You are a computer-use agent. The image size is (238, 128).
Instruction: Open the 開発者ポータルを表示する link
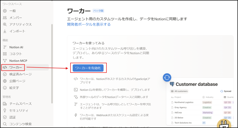point(89,24)
